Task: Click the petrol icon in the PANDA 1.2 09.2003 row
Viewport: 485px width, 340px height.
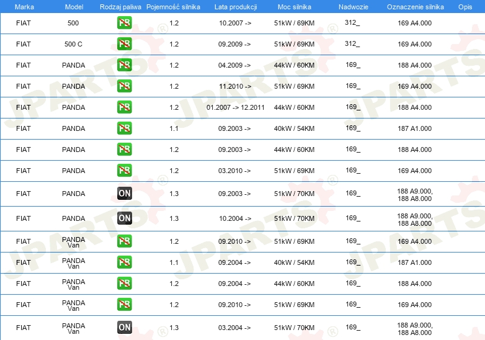Action: (124, 149)
